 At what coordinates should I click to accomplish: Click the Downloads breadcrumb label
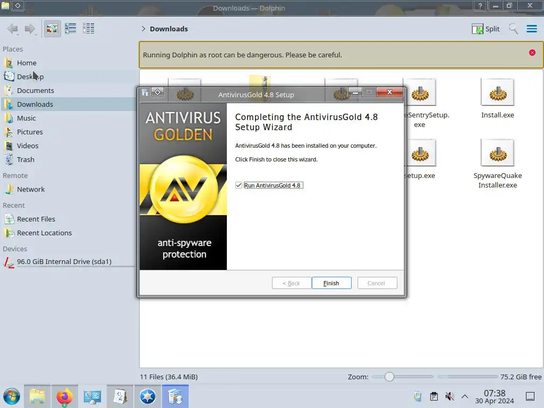(169, 29)
